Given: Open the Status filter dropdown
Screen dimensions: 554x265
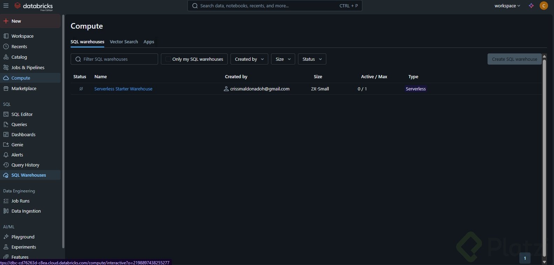Looking at the screenshot, I should point(312,59).
